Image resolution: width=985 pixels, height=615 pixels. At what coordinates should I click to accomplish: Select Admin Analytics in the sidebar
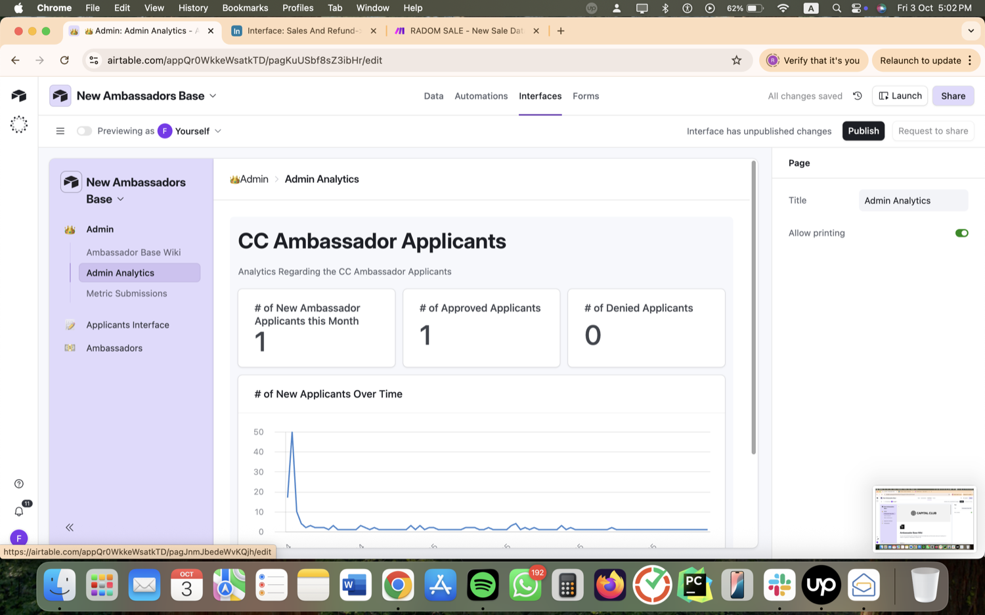(139, 273)
